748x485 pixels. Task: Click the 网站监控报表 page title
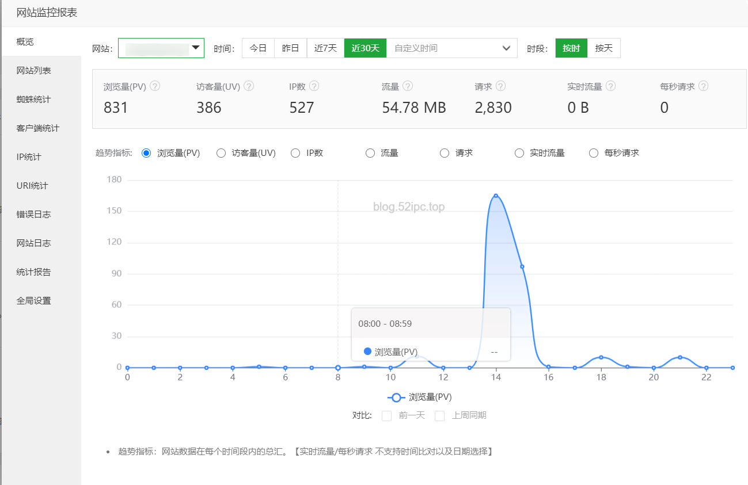click(47, 13)
